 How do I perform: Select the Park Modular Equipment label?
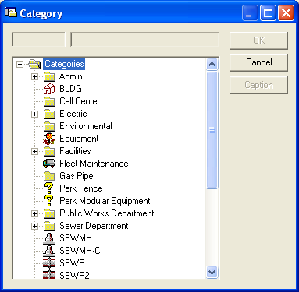coord(105,201)
